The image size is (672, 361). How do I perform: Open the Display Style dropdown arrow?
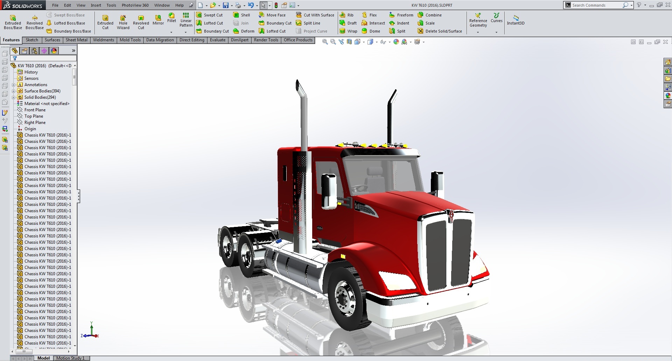pos(377,42)
